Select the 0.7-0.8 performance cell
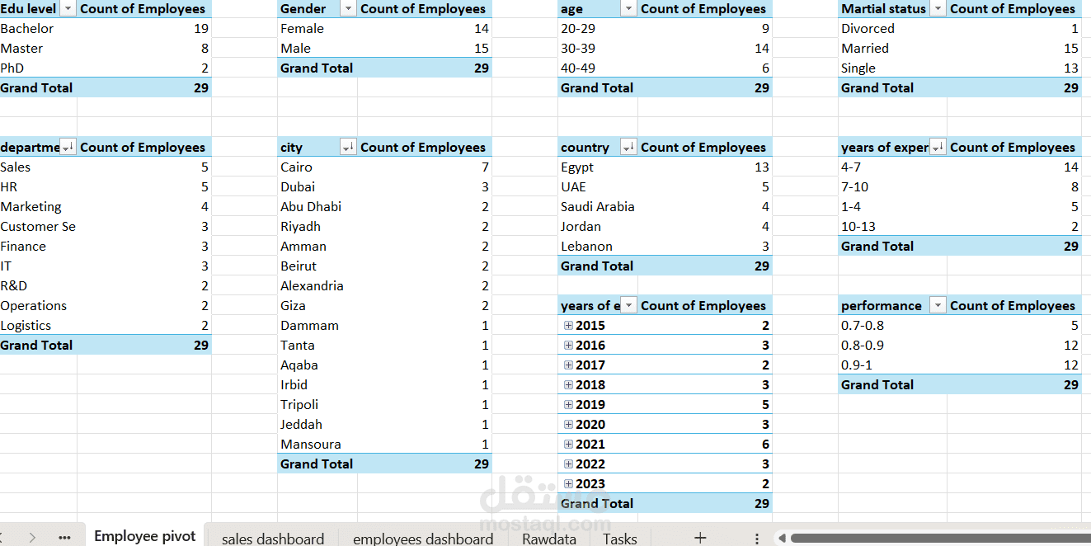The width and height of the screenshot is (1091, 546). point(863,326)
